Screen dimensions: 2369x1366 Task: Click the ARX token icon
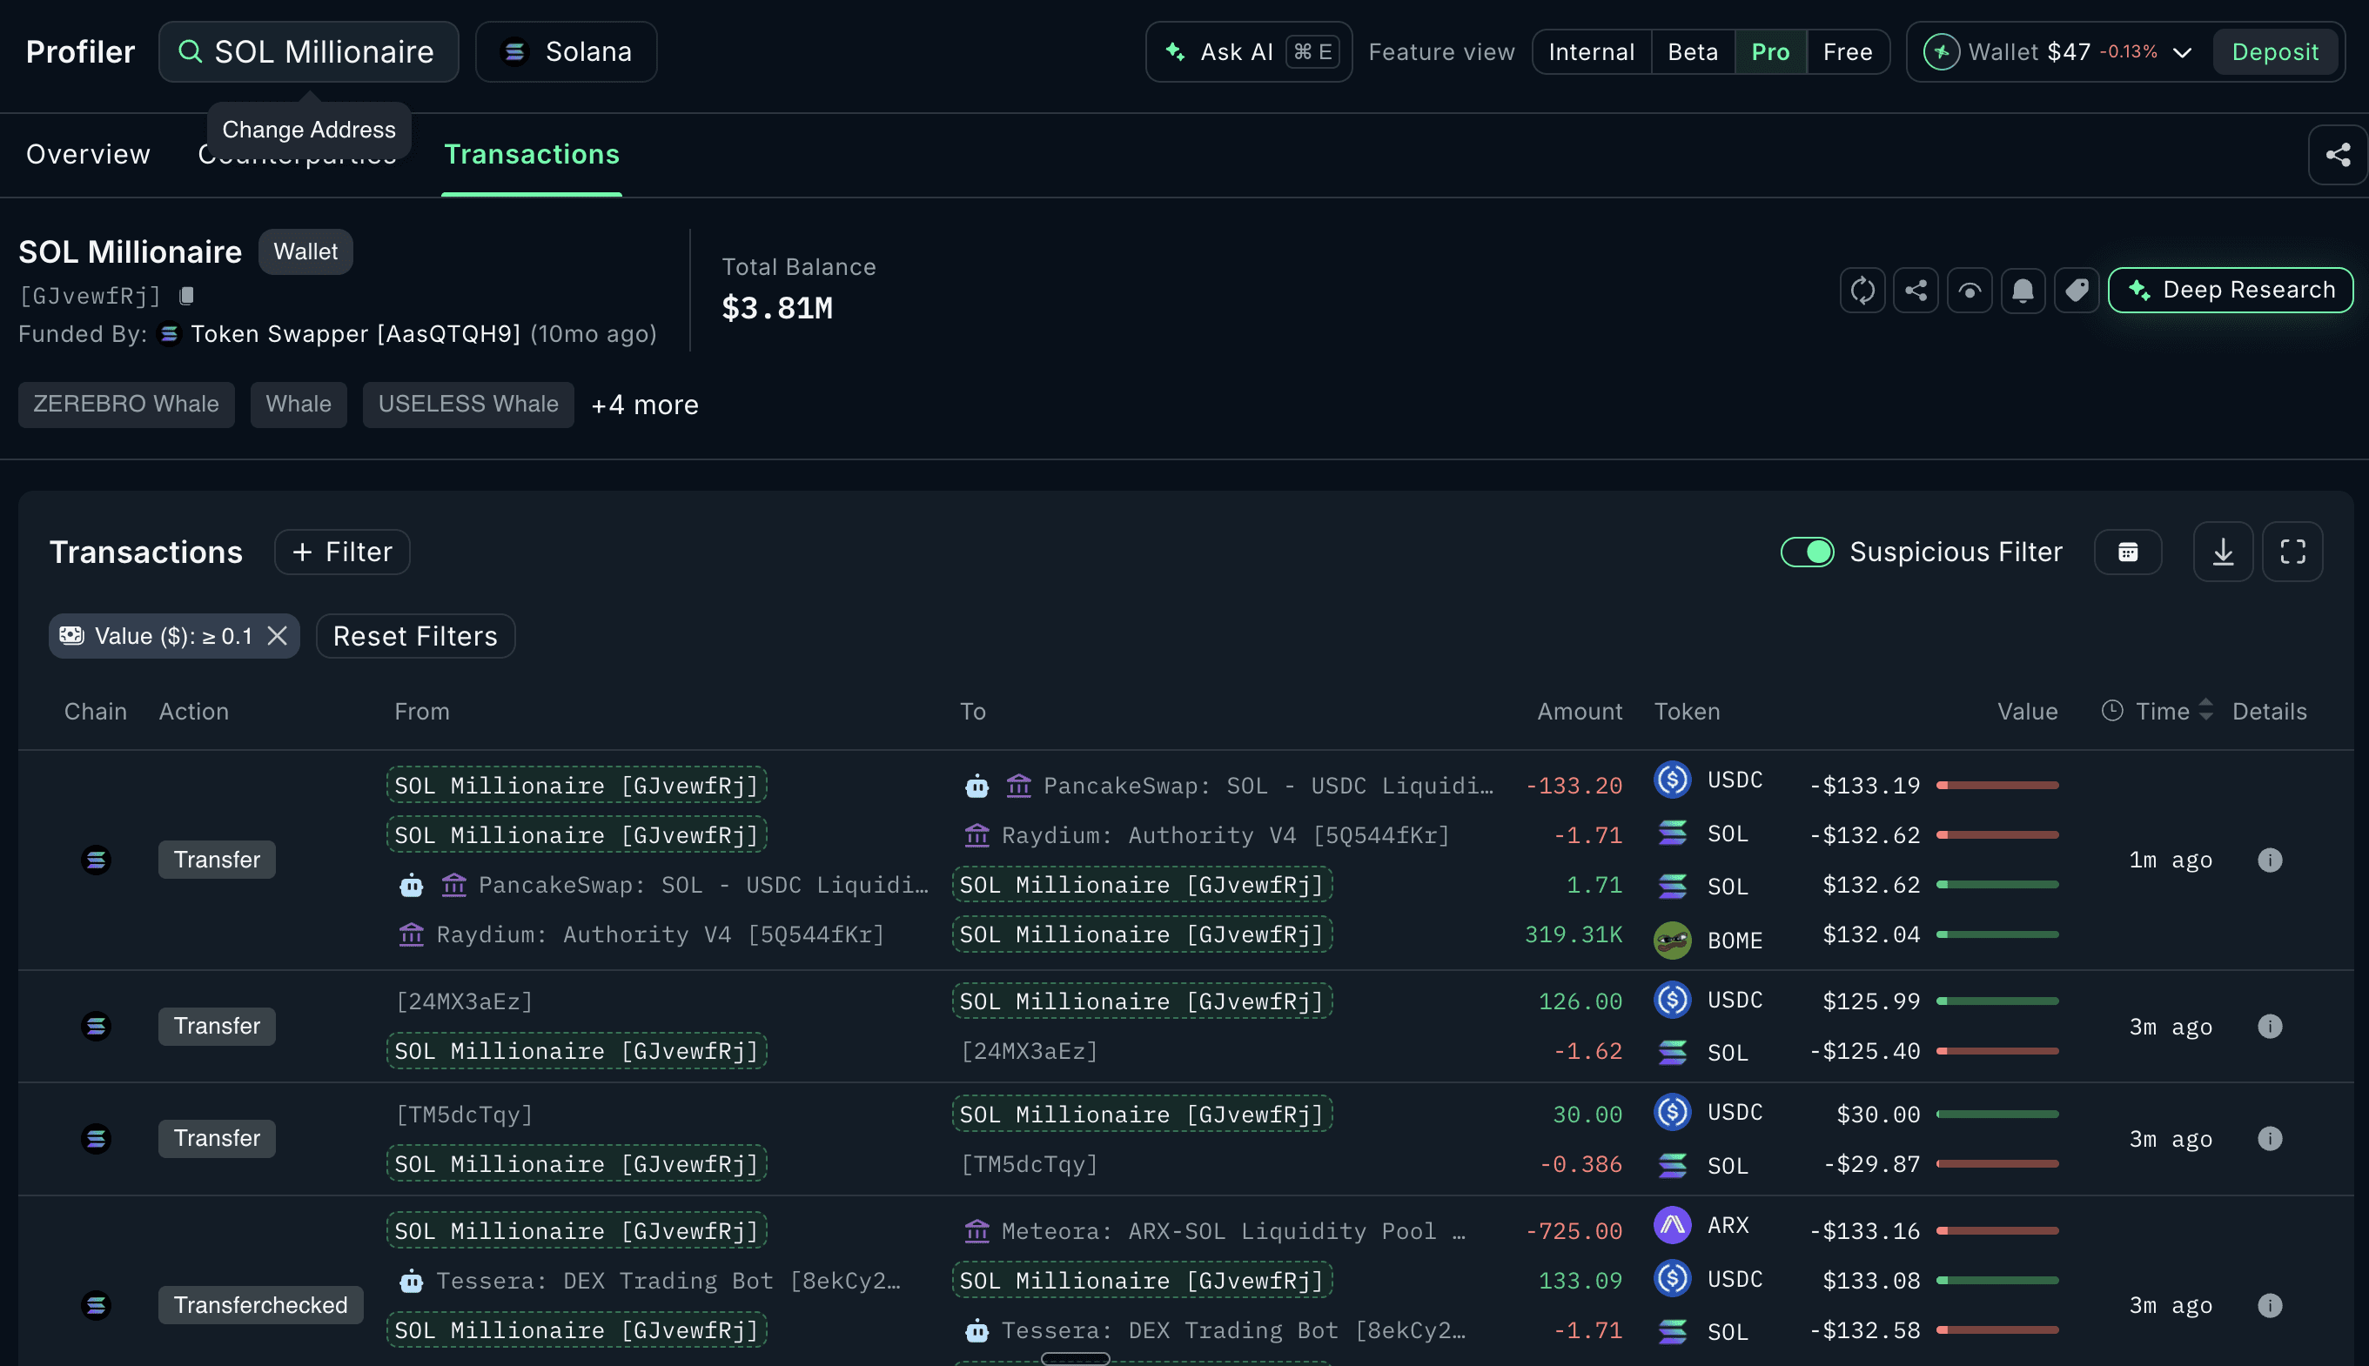pyautogui.click(x=1672, y=1225)
